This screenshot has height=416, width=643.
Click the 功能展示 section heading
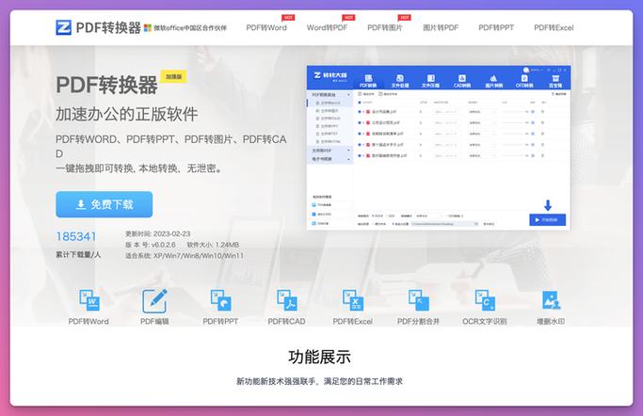(x=319, y=357)
